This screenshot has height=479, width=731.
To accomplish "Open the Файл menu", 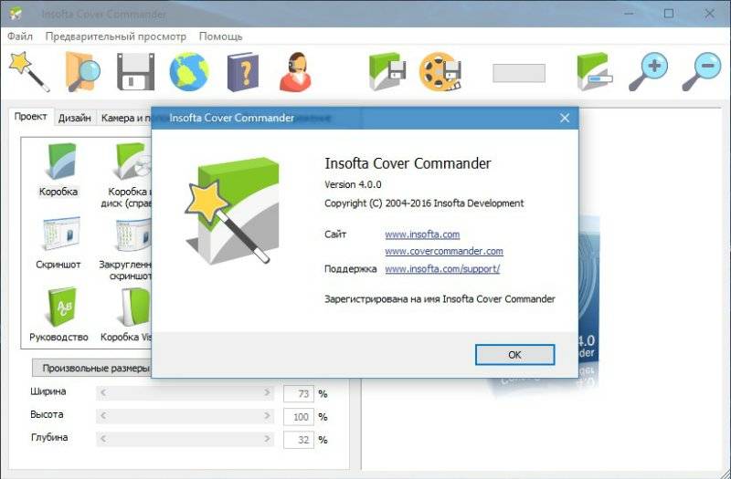I will pyautogui.click(x=20, y=36).
